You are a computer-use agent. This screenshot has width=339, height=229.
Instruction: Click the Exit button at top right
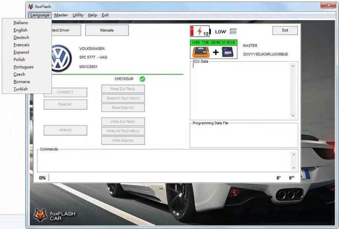(285, 30)
